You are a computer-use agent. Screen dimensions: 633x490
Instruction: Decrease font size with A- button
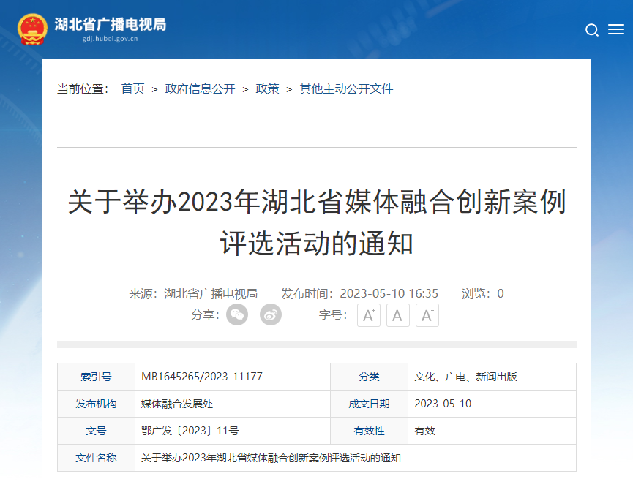point(427,315)
